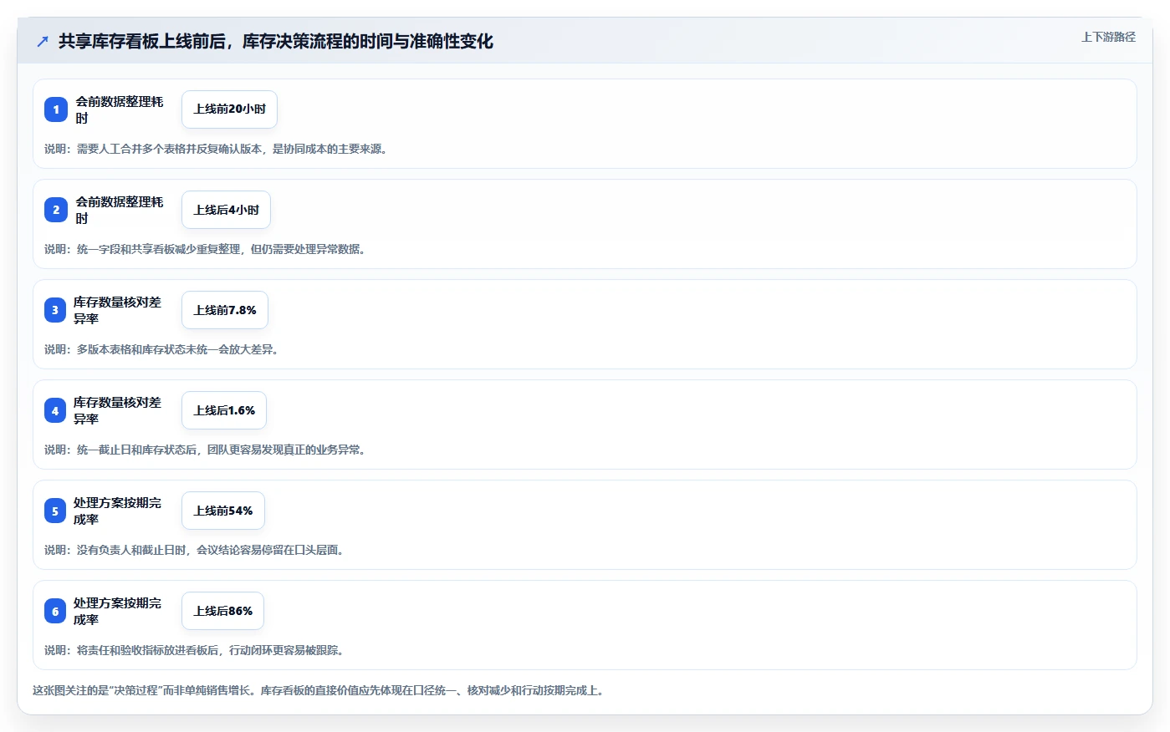
Task: Click the 上下游路径 label at top right
Action: pos(1108,37)
